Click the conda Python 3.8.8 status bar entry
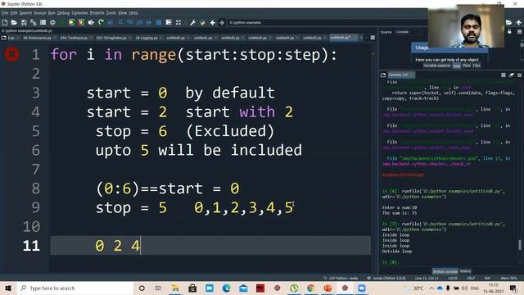The image size is (524, 295). [x=386, y=278]
